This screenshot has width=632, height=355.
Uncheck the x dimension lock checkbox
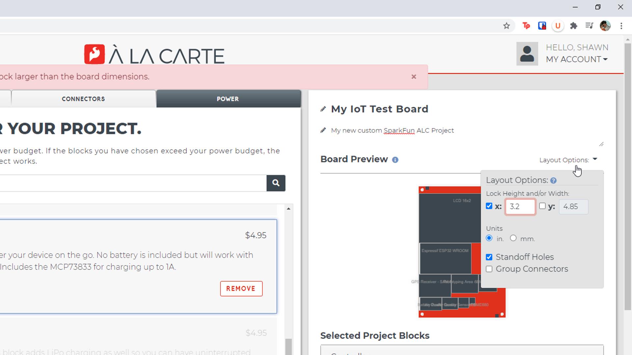(x=489, y=206)
